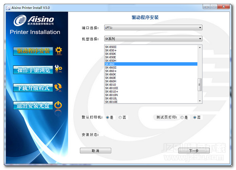Set 默认打印机 to 是
236x170 pixels.
(108, 117)
